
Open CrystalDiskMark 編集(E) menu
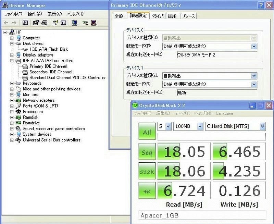click(163, 113)
